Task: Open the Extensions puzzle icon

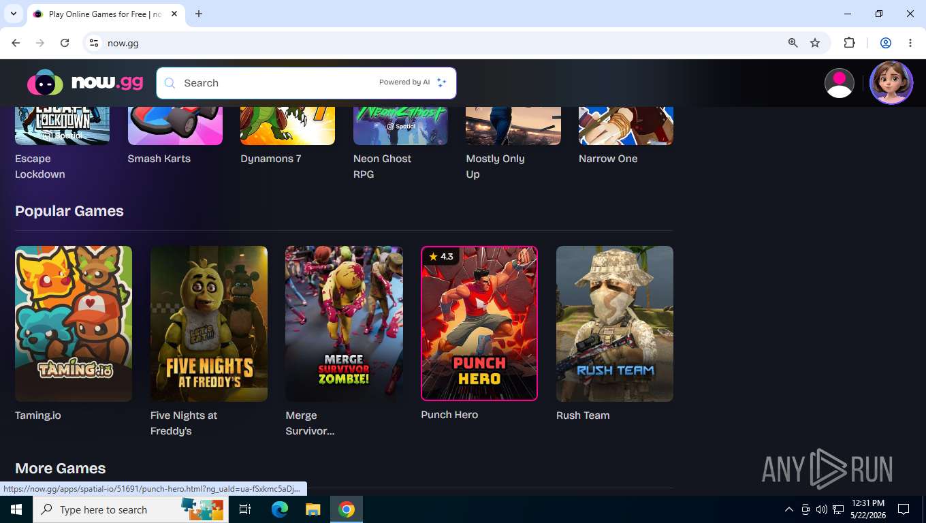Action: pyautogui.click(x=849, y=43)
